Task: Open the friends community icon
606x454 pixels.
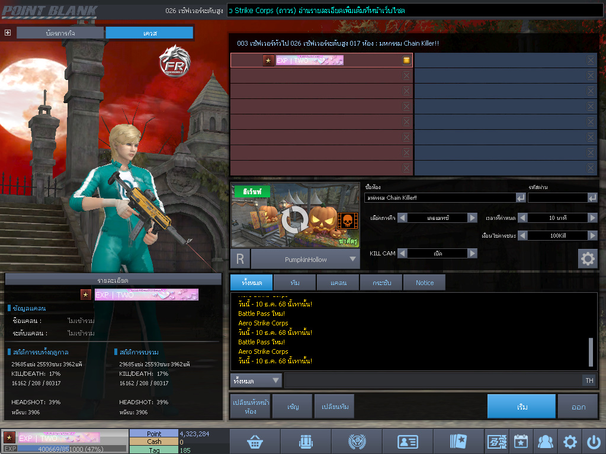Action: [545, 442]
